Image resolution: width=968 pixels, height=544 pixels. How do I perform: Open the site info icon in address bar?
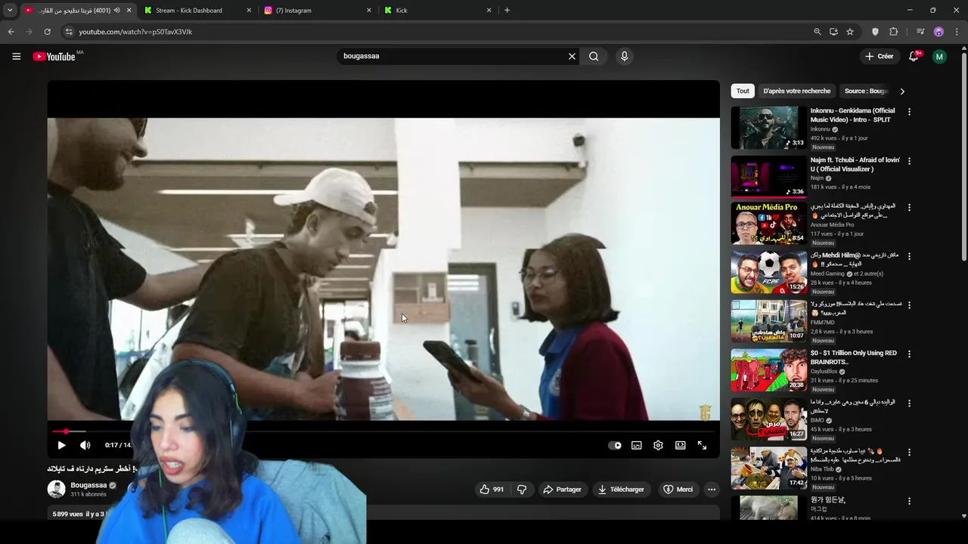click(x=69, y=32)
